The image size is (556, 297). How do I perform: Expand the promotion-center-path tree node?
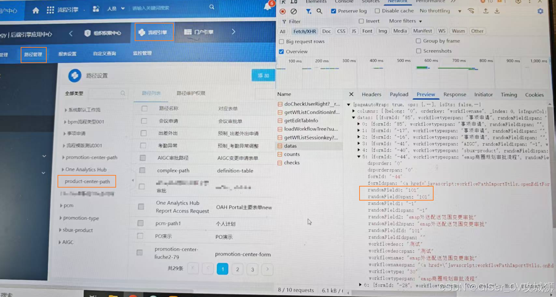click(63, 157)
